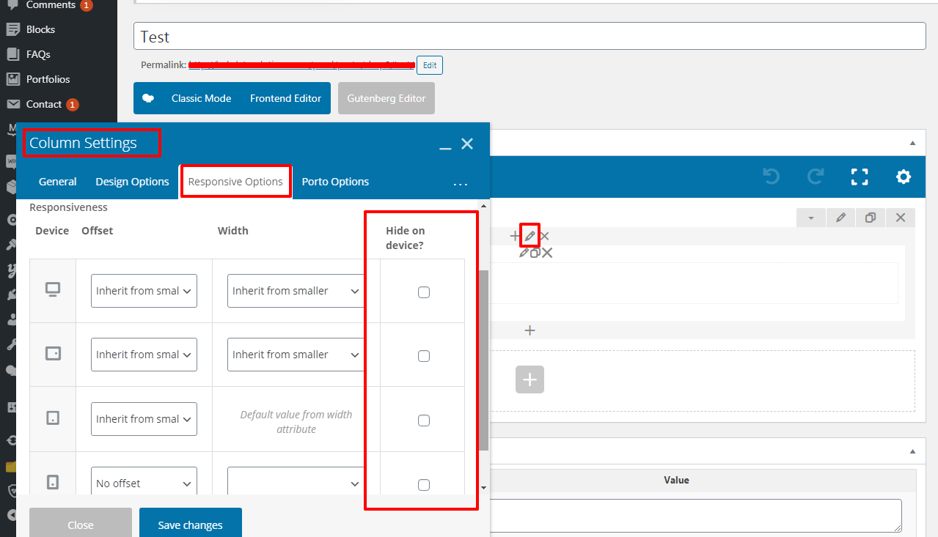Click the scrollbar down arrow in settings panel
This screenshot has width=938, height=537.
pos(483,488)
